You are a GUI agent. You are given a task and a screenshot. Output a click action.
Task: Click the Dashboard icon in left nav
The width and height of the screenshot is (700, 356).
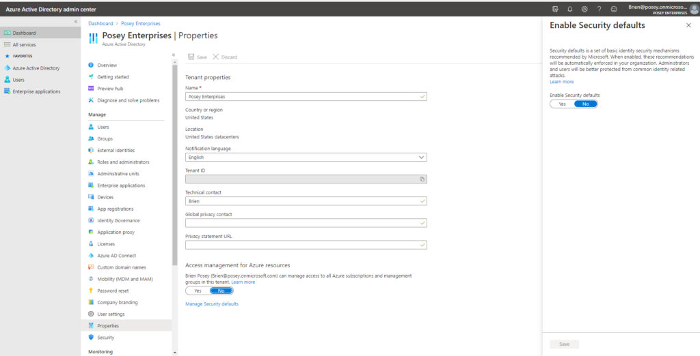tap(7, 33)
